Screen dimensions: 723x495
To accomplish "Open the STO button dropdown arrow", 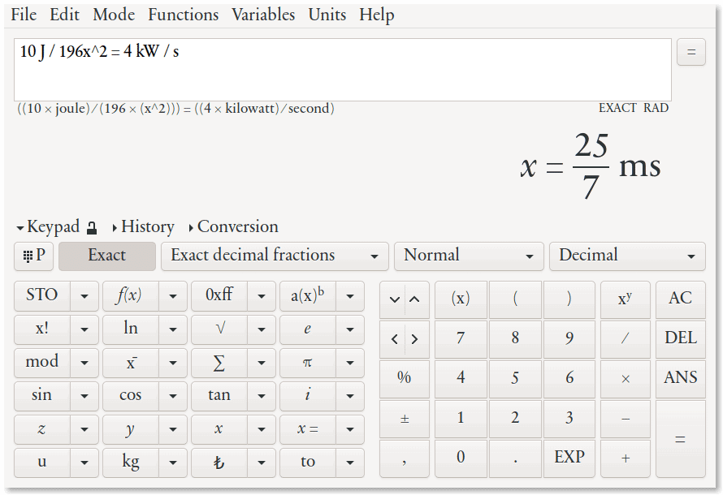I will point(84,296).
